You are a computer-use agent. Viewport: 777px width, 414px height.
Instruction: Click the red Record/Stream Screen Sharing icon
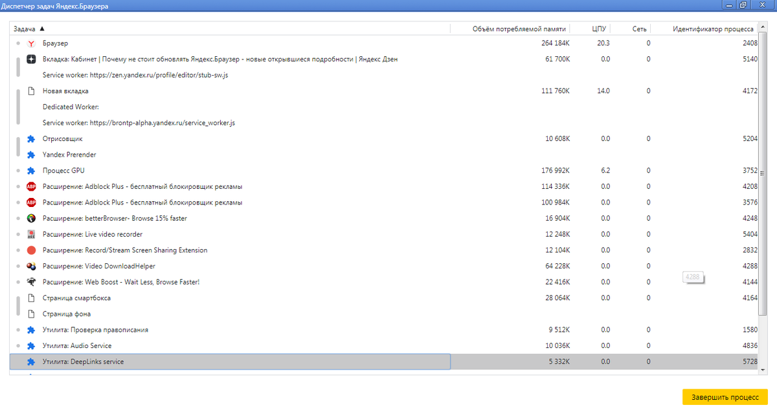point(31,250)
